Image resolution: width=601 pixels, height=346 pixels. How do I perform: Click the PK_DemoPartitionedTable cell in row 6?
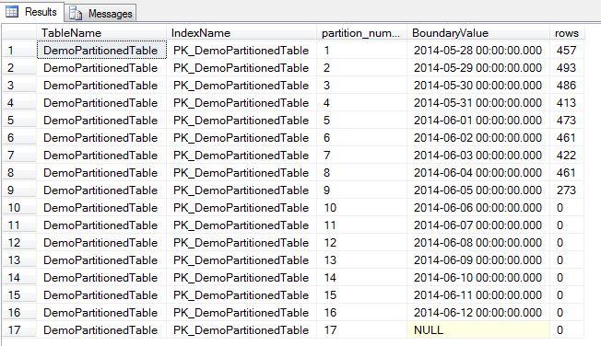[x=242, y=138]
